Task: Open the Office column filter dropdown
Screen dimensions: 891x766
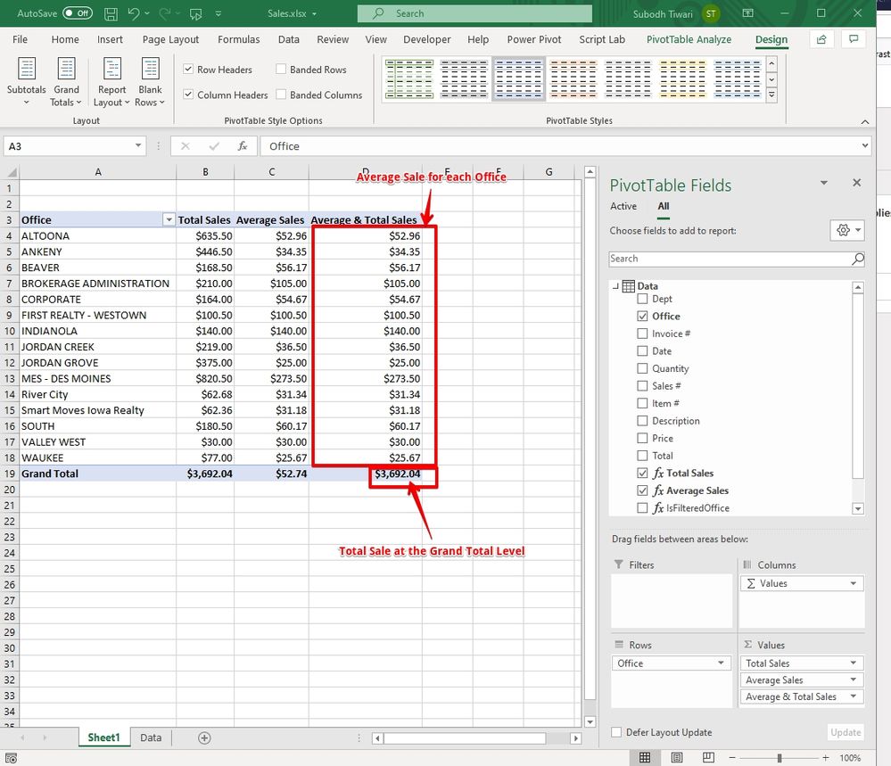Action: pyautogui.click(x=169, y=220)
